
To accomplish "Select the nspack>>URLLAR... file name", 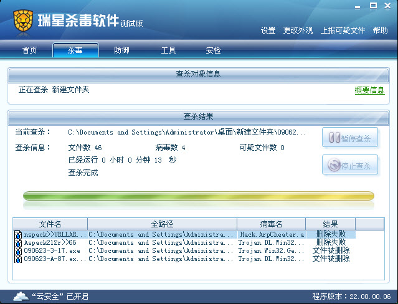I will (x=55, y=235).
